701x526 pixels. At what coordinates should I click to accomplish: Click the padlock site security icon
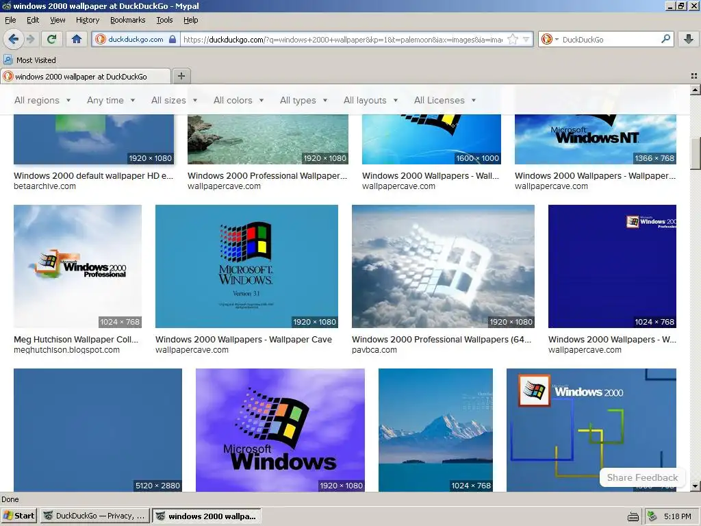(x=173, y=39)
